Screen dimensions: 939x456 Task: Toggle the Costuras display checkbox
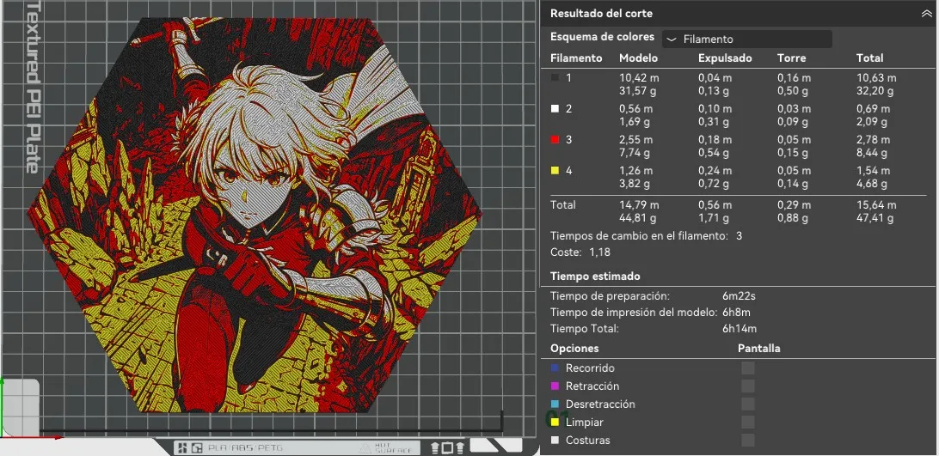pyautogui.click(x=748, y=440)
